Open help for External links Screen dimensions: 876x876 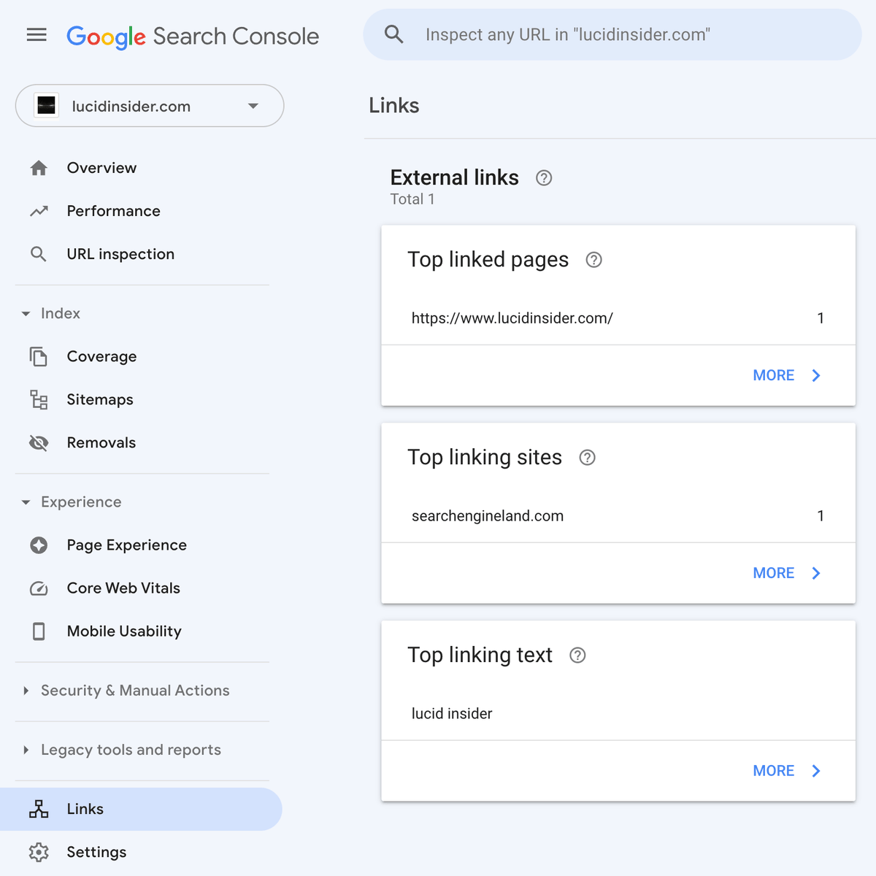tap(544, 178)
